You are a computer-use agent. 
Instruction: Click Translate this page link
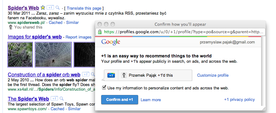point(84,8)
